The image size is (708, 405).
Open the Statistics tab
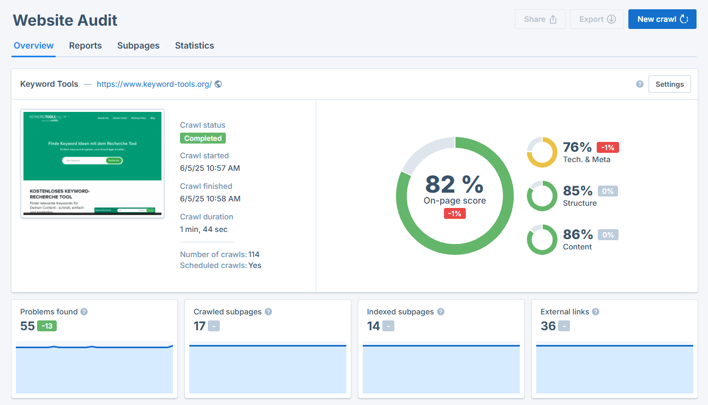pos(194,46)
